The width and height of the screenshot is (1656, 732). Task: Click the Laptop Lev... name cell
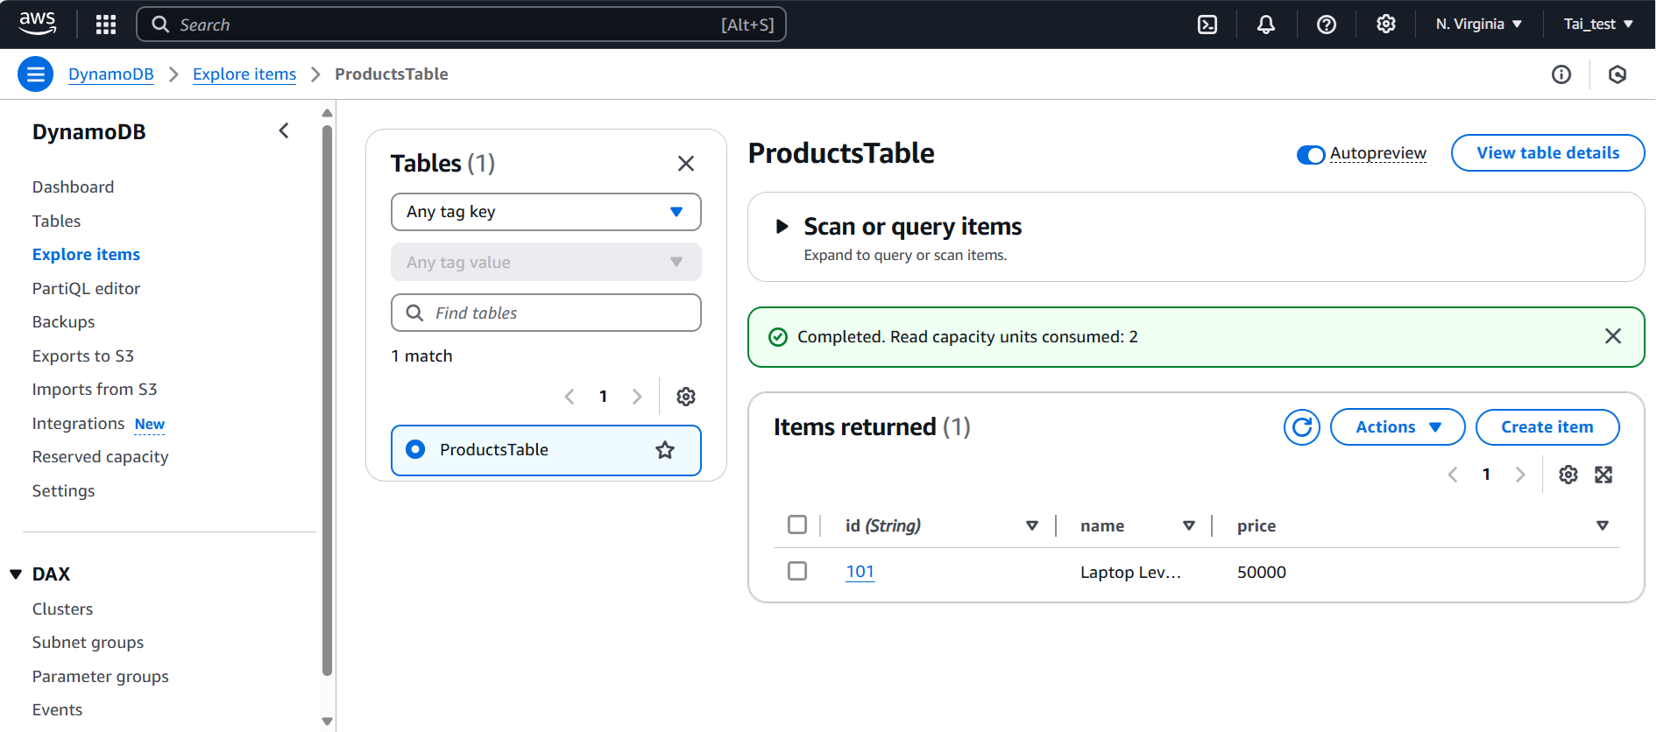(x=1130, y=572)
